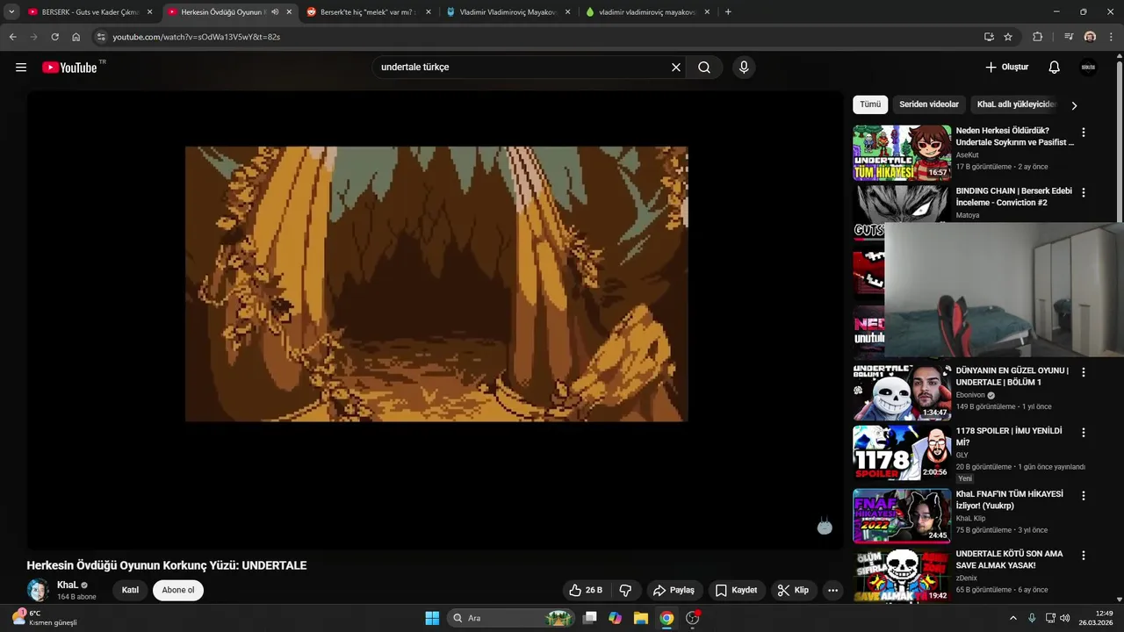Image resolution: width=1124 pixels, height=632 pixels.
Task: Open the FNAF hikayesi video thumbnail
Action: click(x=902, y=516)
